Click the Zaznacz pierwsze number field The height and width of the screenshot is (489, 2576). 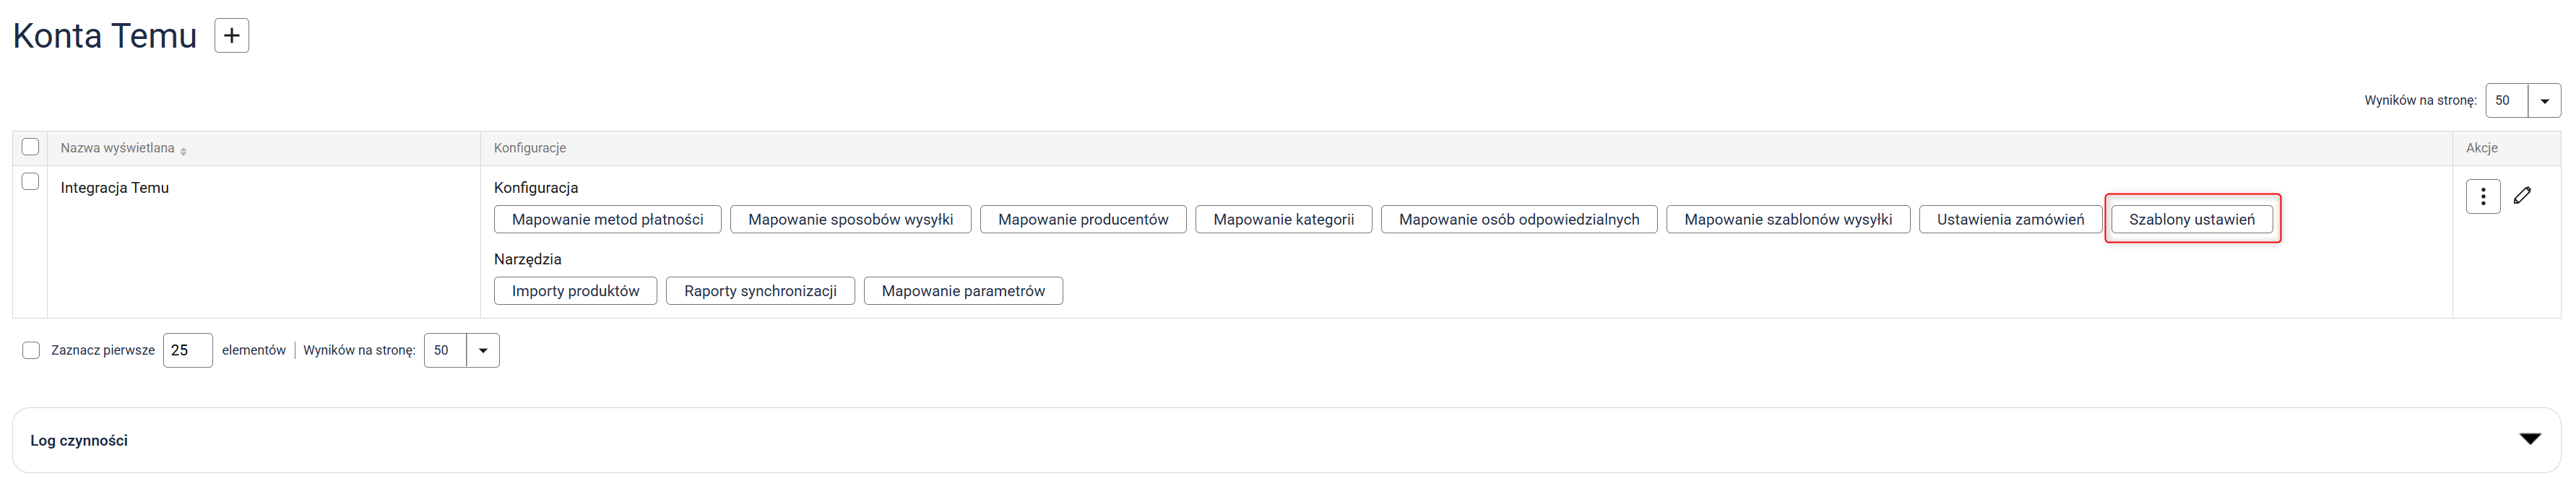click(x=187, y=350)
